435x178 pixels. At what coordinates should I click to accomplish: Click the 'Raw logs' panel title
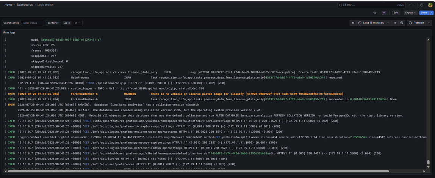point(9,32)
